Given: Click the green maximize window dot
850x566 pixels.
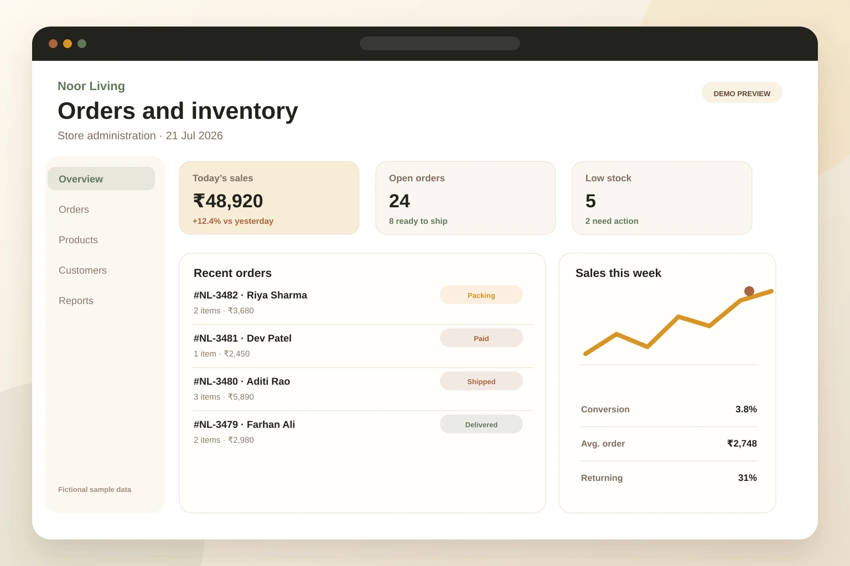Looking at the screenshot, I should point(82,44).
